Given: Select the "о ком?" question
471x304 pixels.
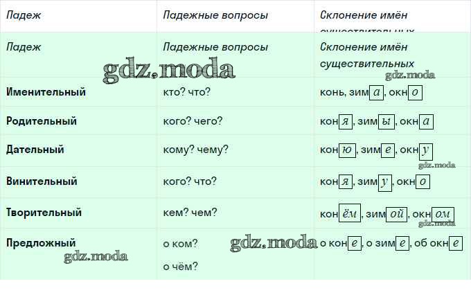Looking at the screenshot, I should point(180,244).
